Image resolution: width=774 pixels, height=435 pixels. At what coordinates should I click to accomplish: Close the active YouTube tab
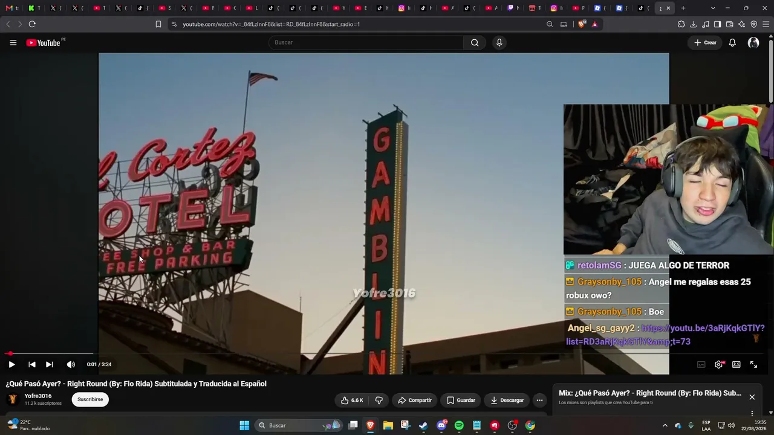[x=668, y=8]
